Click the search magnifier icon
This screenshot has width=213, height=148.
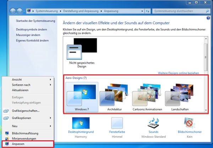(x=207, y=11)
